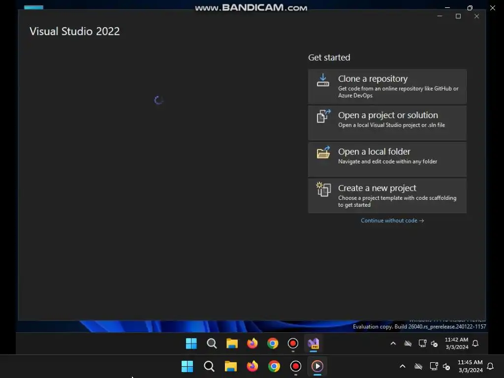Expand hidden tray icons beside 11:45 AM clock

[x=403, y=366]
